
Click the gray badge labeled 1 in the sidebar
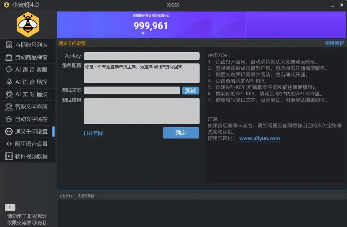pyautogui.click(x=10, y=207)
